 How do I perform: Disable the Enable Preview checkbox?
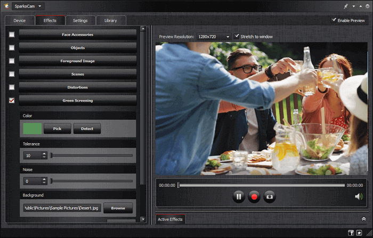tap(334, 20)
